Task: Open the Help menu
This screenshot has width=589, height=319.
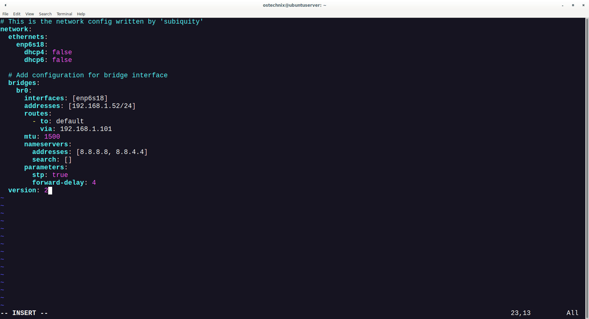Action: [81, 14]
